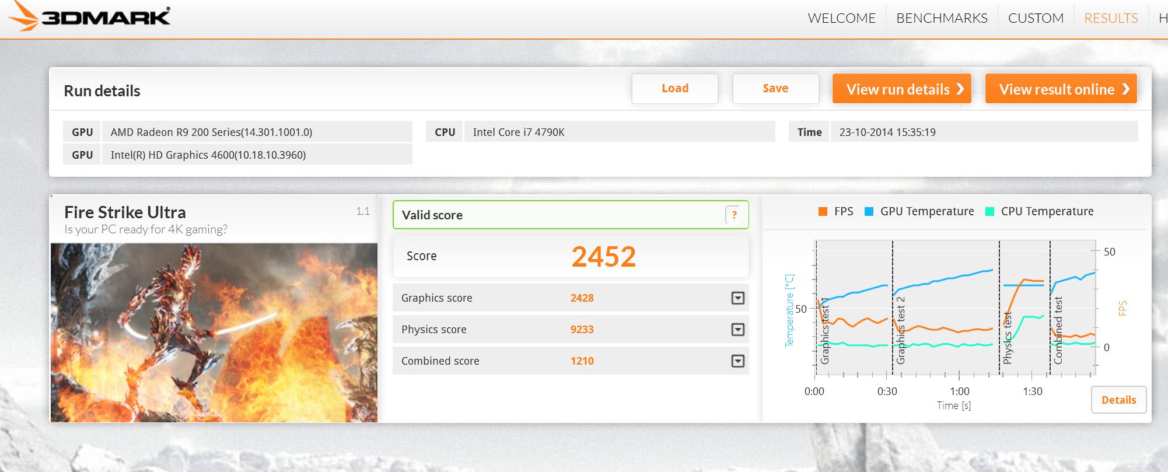Select the Results tab
Image resolution: width=1168 pixels, height=472 pixels.
tap(1111, 18)
